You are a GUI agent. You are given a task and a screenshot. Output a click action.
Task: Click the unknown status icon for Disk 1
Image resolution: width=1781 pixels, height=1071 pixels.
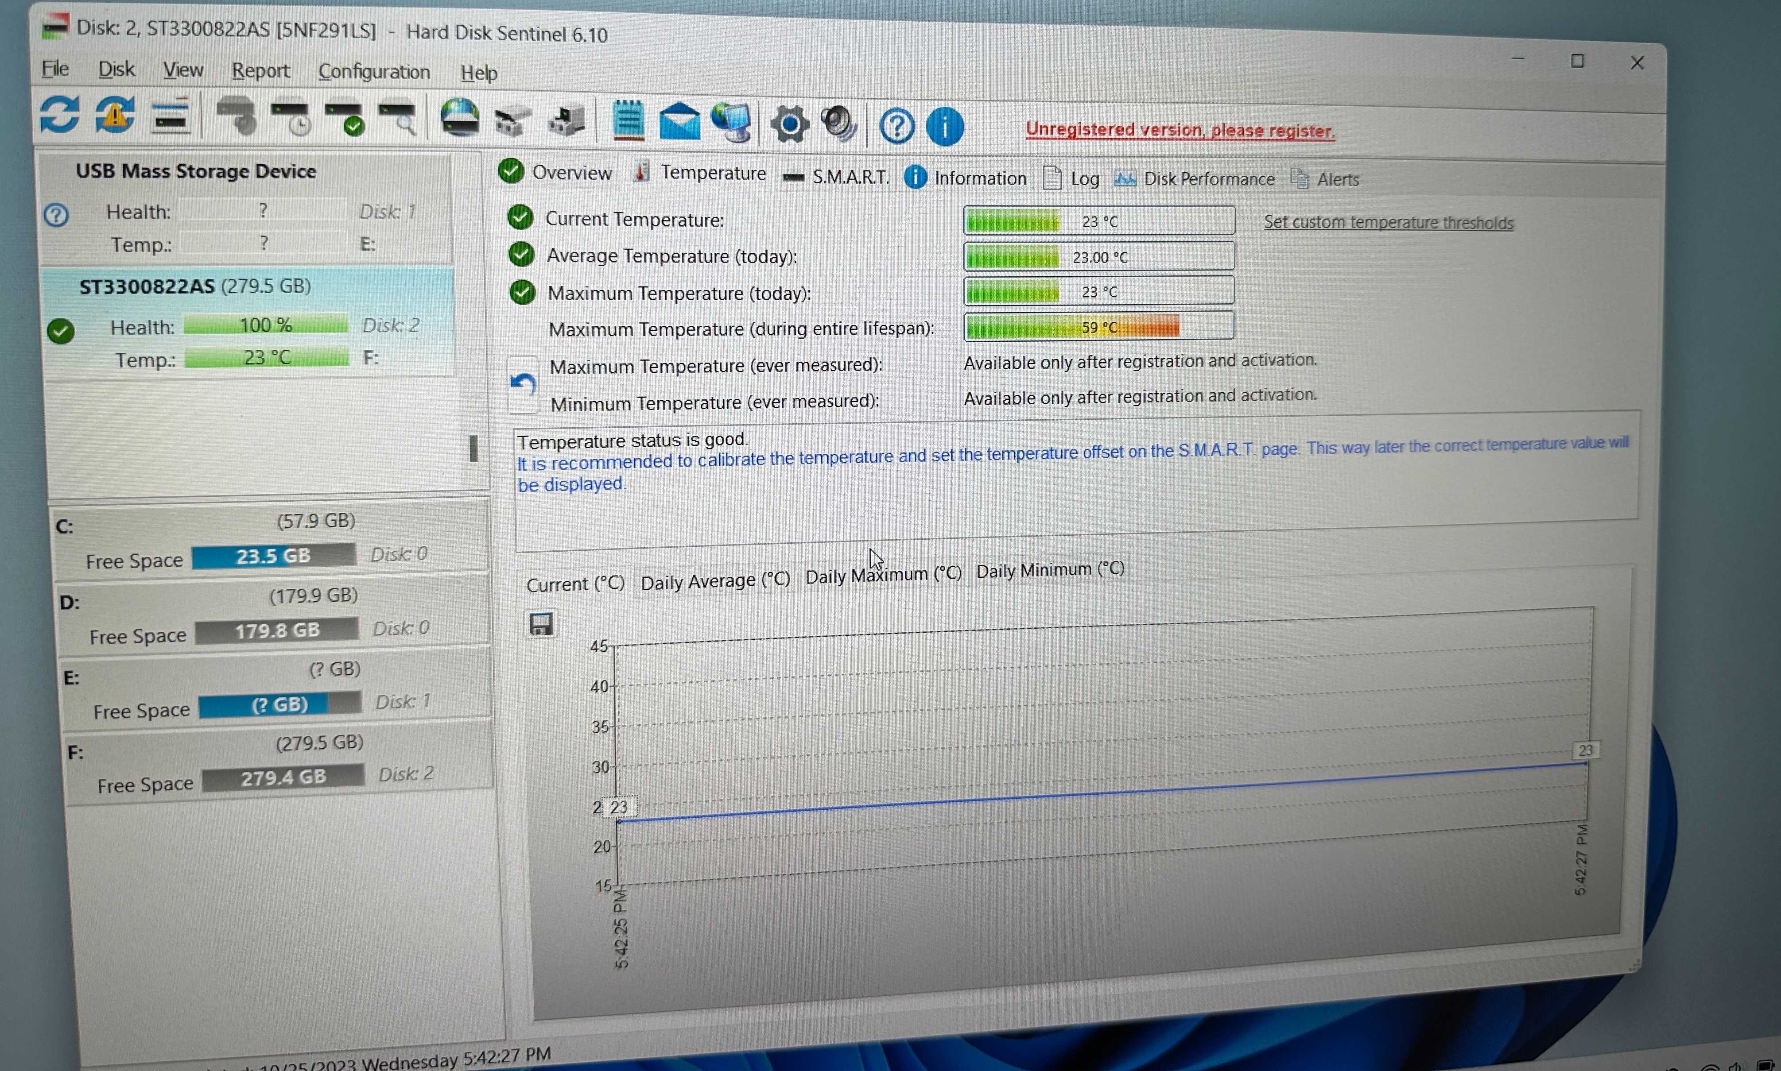coord(56,214)
